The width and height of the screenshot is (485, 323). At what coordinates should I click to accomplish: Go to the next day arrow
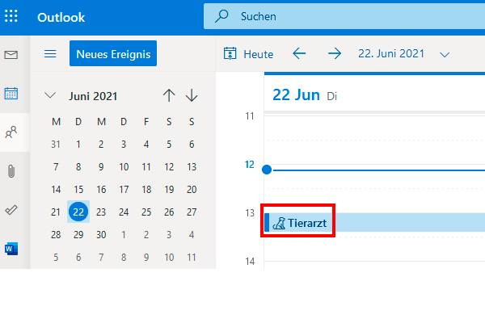click(x=334, y=54)
